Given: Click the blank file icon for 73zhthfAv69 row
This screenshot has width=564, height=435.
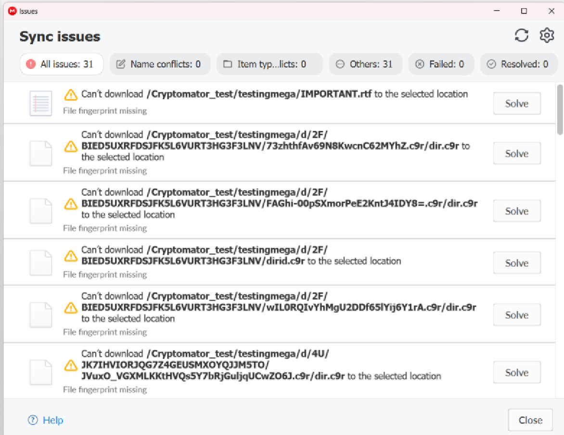Looking at the screenshot, I should tap(40, 153).
